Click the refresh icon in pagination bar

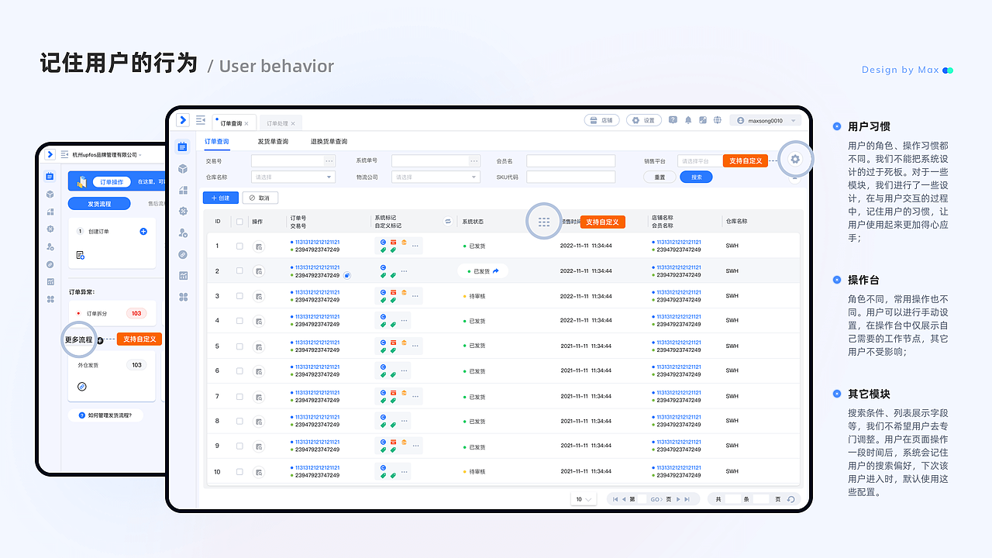(x=790, y=499)
